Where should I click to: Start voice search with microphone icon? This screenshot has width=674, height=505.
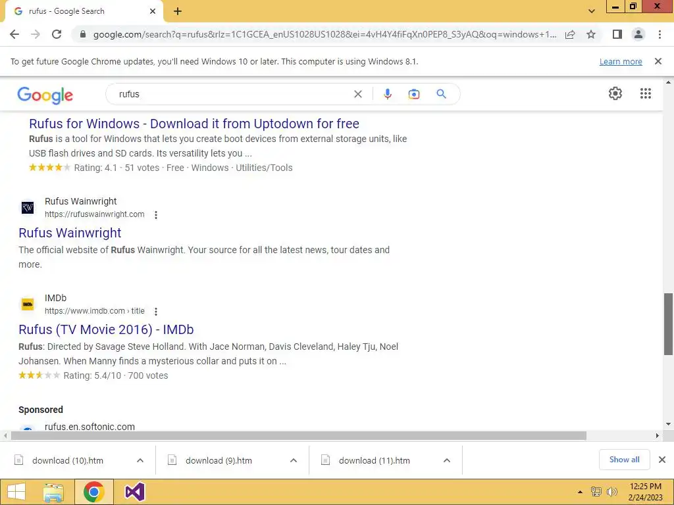(x=387, y=94)
